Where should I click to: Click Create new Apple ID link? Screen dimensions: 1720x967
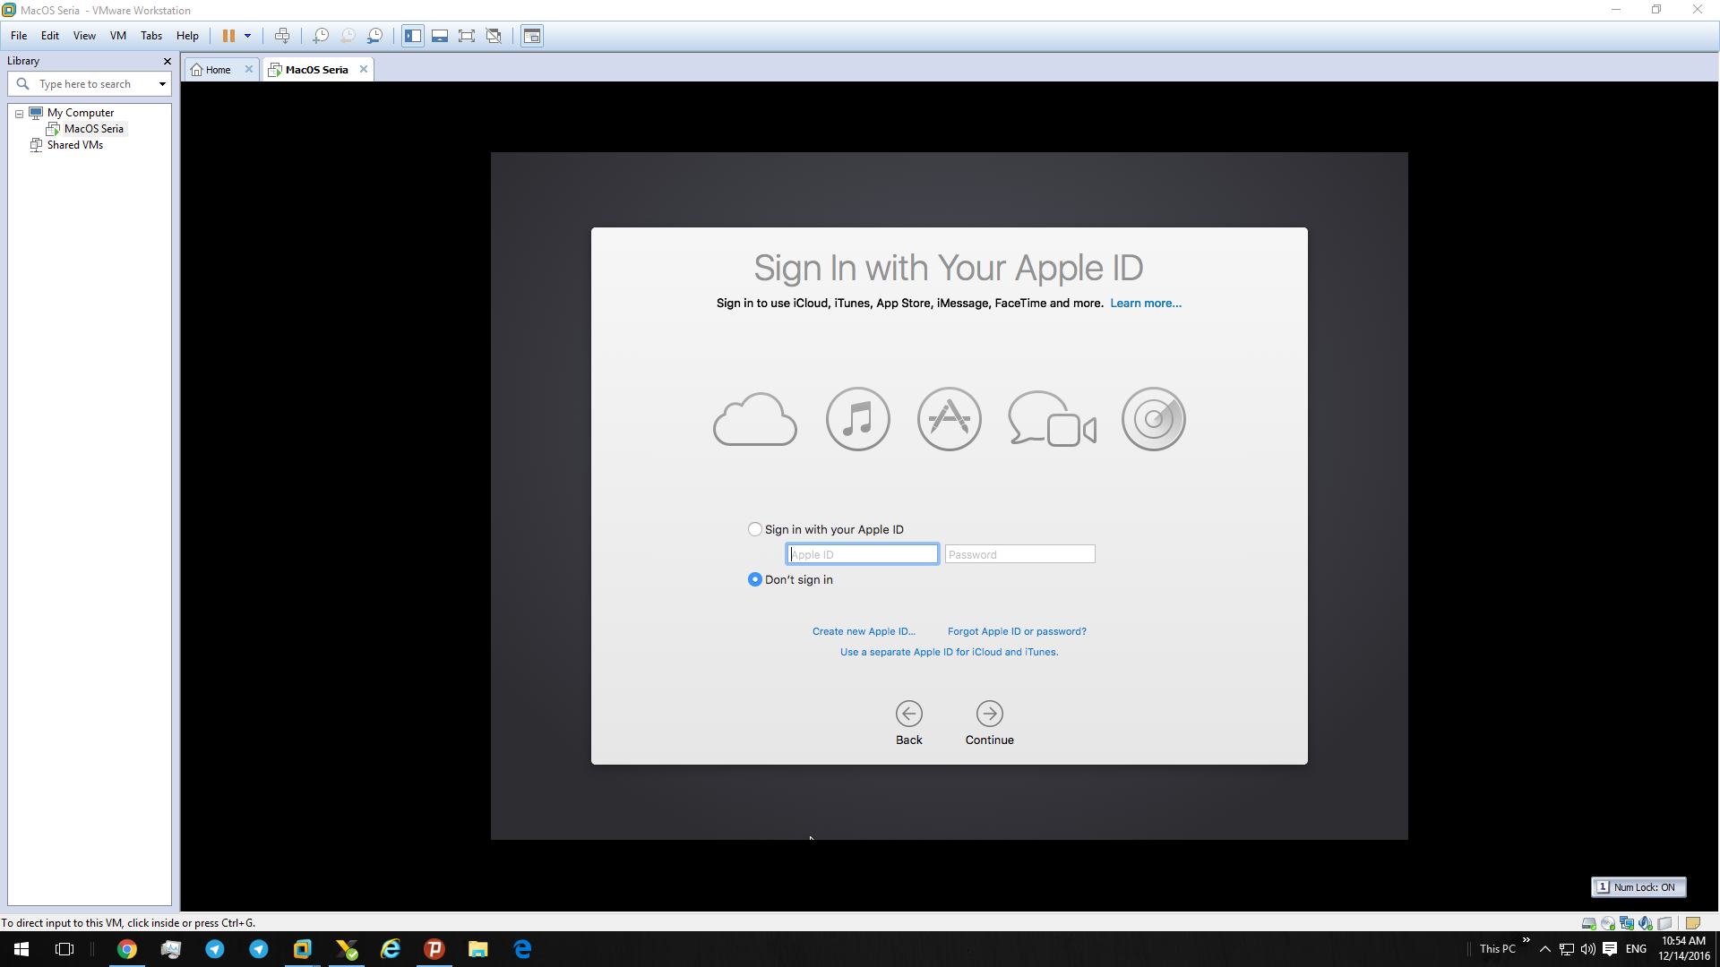pyautogui.click(x=864, y=631)
